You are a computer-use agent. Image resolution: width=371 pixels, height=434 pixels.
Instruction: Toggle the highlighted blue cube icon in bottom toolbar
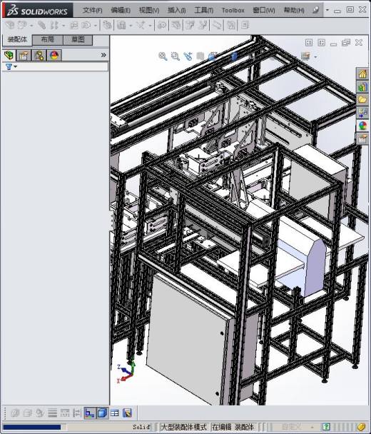102,413
